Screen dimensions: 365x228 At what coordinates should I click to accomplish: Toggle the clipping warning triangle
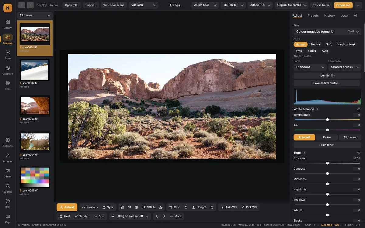pyautogui.click(x=161, y=207)
